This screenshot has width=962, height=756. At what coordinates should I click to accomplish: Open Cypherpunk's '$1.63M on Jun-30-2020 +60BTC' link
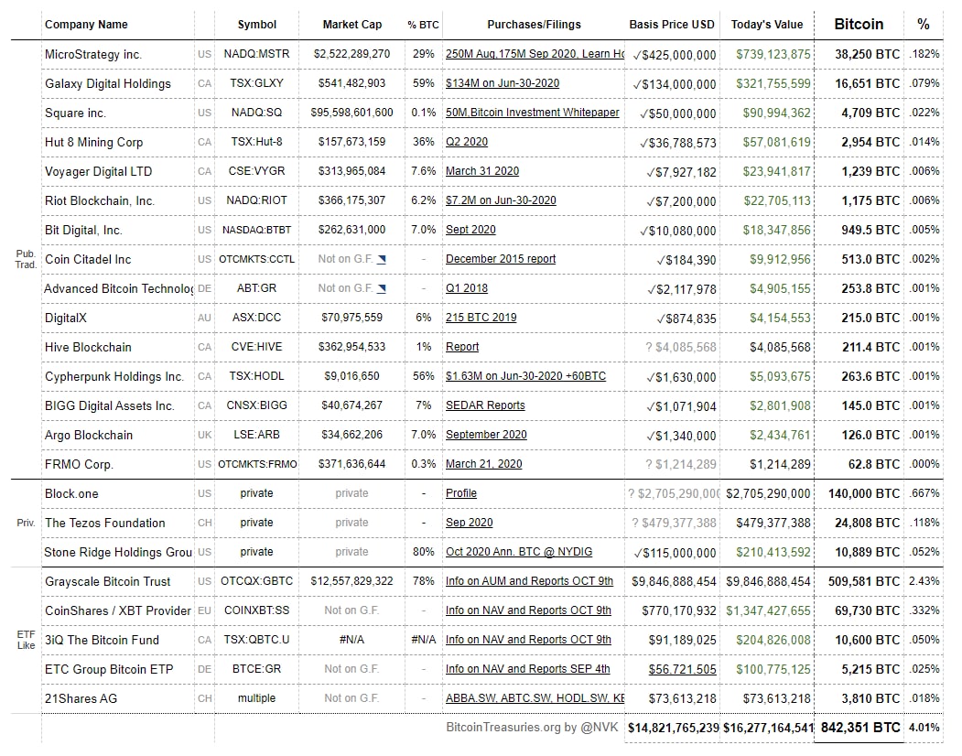point(525,376)
